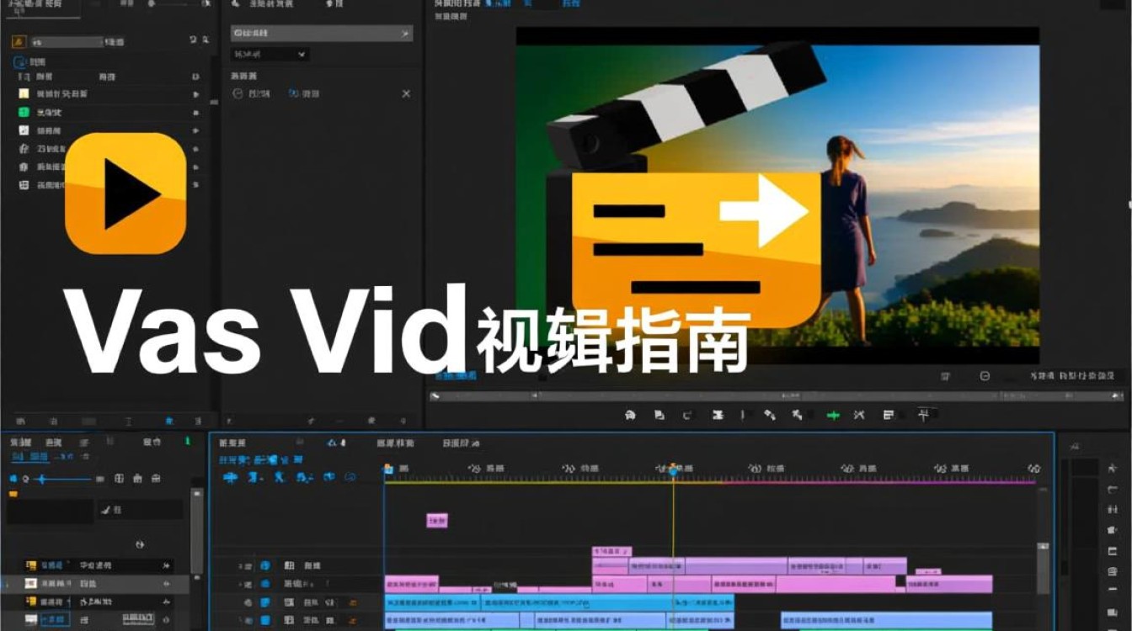
Task: Expand the arrow on the green-icon project row
Action: point(196,113)
